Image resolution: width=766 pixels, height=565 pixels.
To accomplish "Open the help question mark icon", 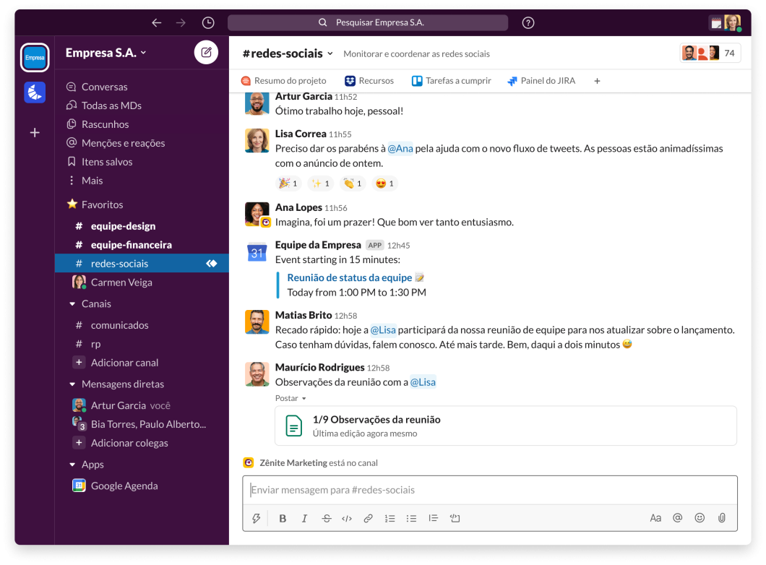I will 528,22.
